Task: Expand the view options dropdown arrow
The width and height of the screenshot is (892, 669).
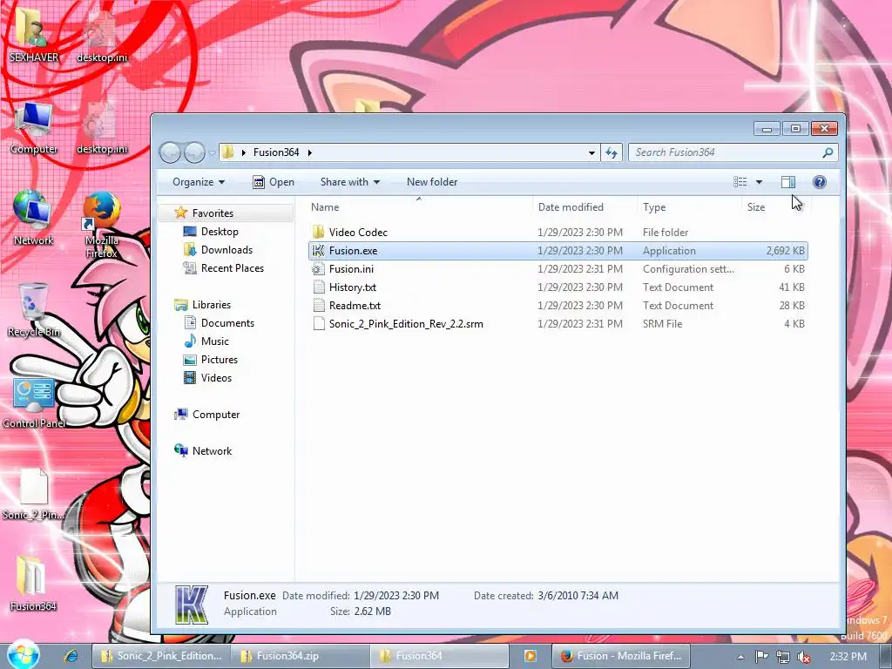Action: pos(759,182)
